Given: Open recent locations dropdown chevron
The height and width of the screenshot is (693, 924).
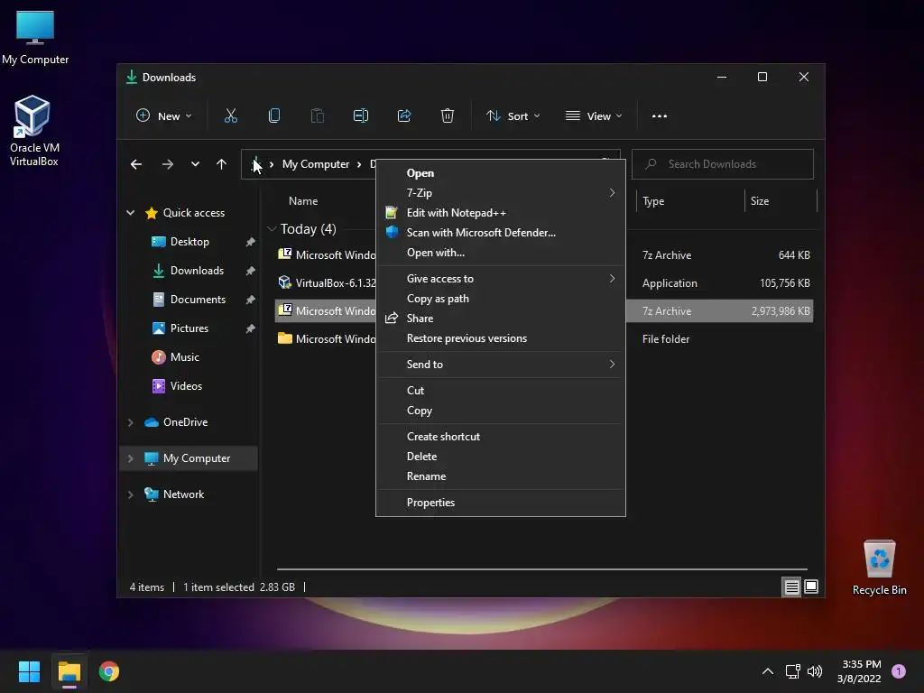Looking at the screenshot, I should [195, 164].
